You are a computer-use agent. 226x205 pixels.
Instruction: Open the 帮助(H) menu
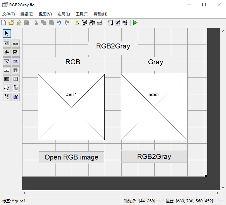(x=100, y=14)
